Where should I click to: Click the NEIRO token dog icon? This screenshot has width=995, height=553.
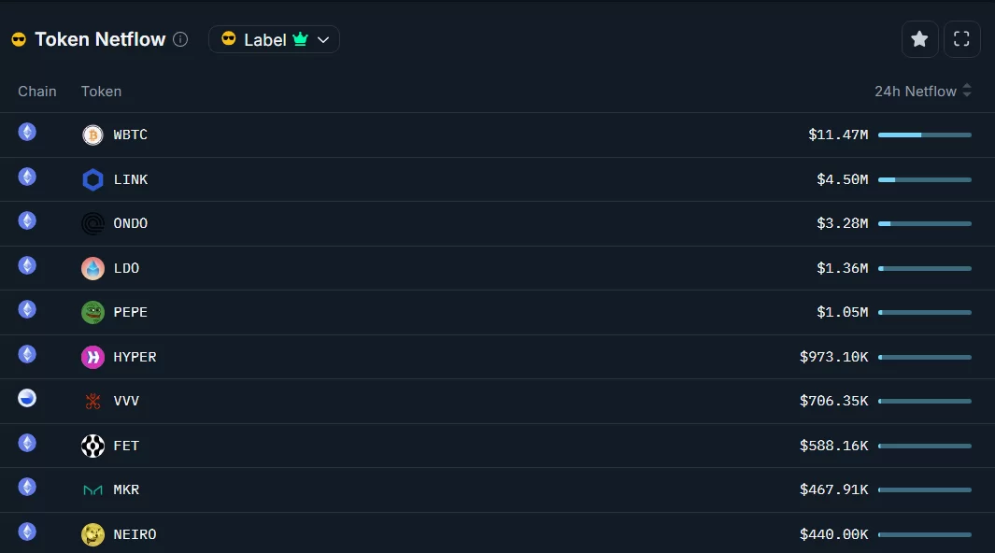[92, 534]
